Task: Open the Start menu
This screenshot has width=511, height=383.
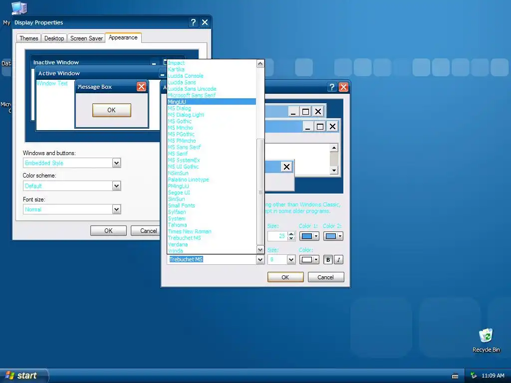Action: pyautogui.click(x=23, y=376)
